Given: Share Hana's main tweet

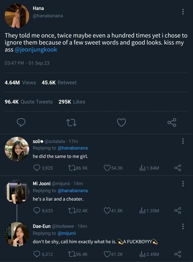Looking at the screenshot, I should [x=172, y=122].
